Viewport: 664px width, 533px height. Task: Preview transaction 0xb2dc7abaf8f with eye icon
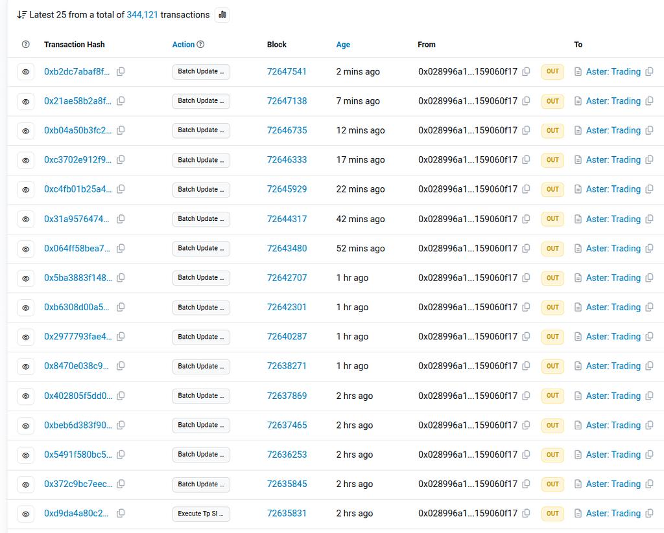26,72
